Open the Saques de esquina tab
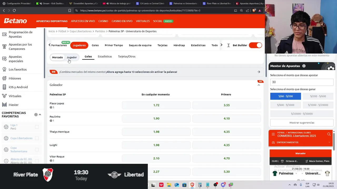This screenshot has width=337, height=189. tap(140, 45)
